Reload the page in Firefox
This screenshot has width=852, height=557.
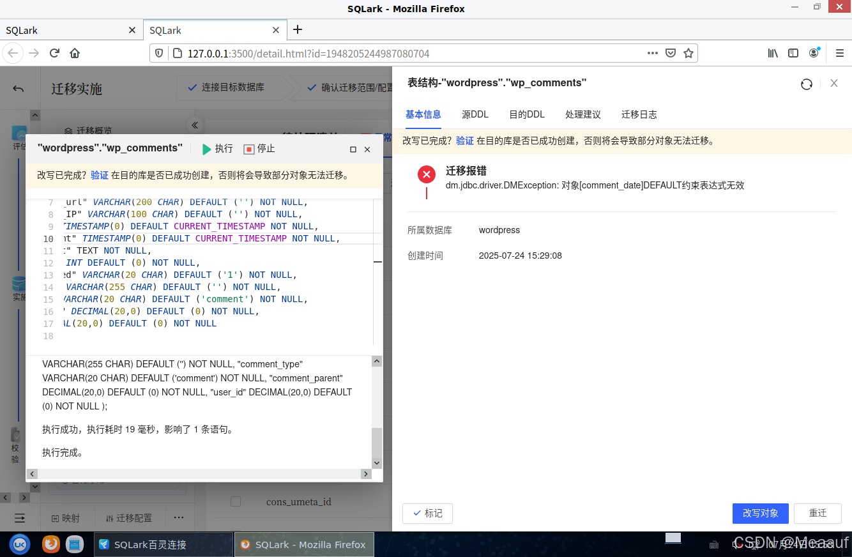54,53
